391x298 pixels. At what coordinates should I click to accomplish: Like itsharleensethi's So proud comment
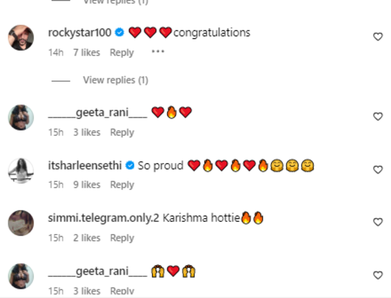pyautogui.click(x=378, y=169)
